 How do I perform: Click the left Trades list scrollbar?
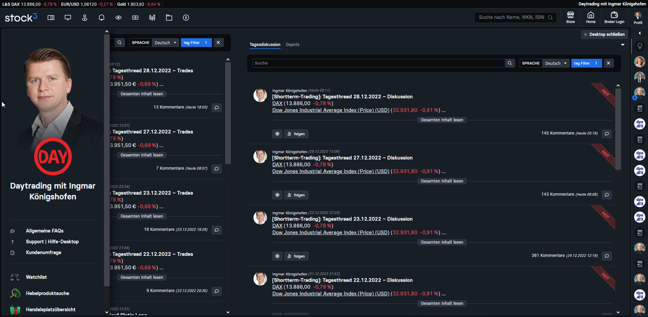point(228,114)
